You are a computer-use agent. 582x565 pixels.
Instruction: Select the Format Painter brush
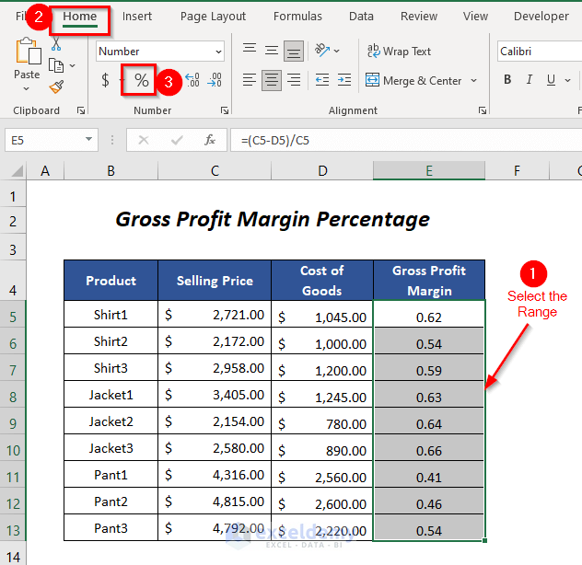pos(56,87)
